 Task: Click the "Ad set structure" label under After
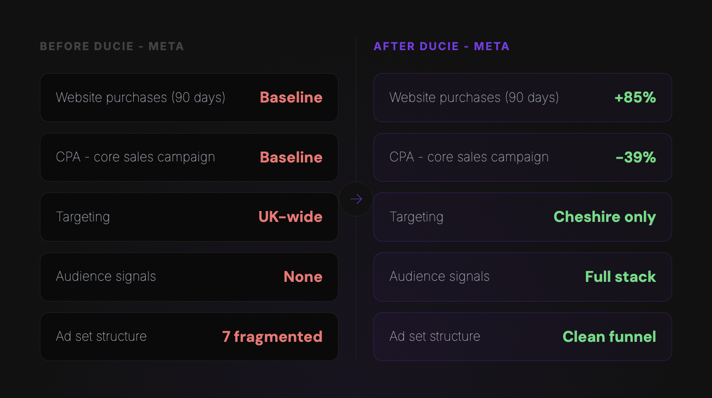point(435,336)
